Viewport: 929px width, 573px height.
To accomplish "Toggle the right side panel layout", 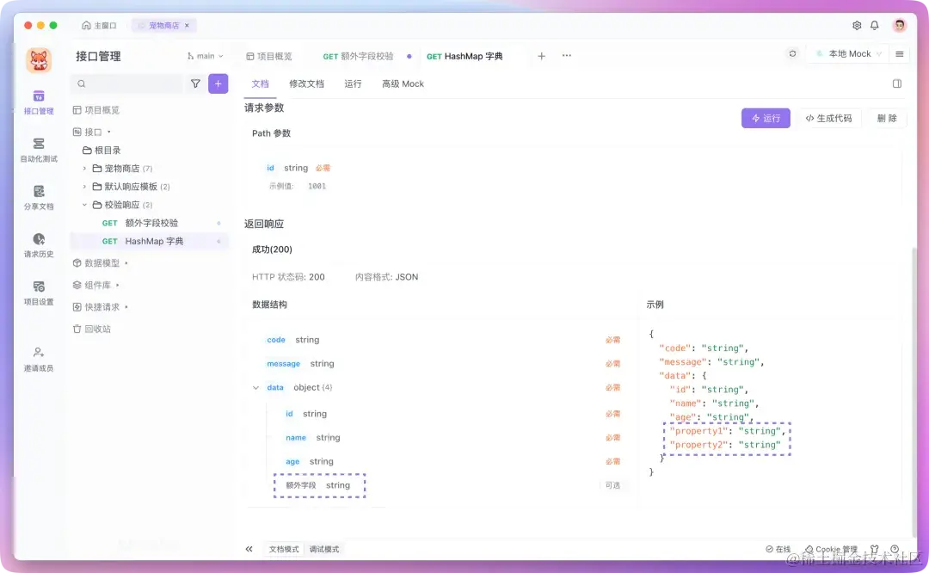I will coord(896,83).
